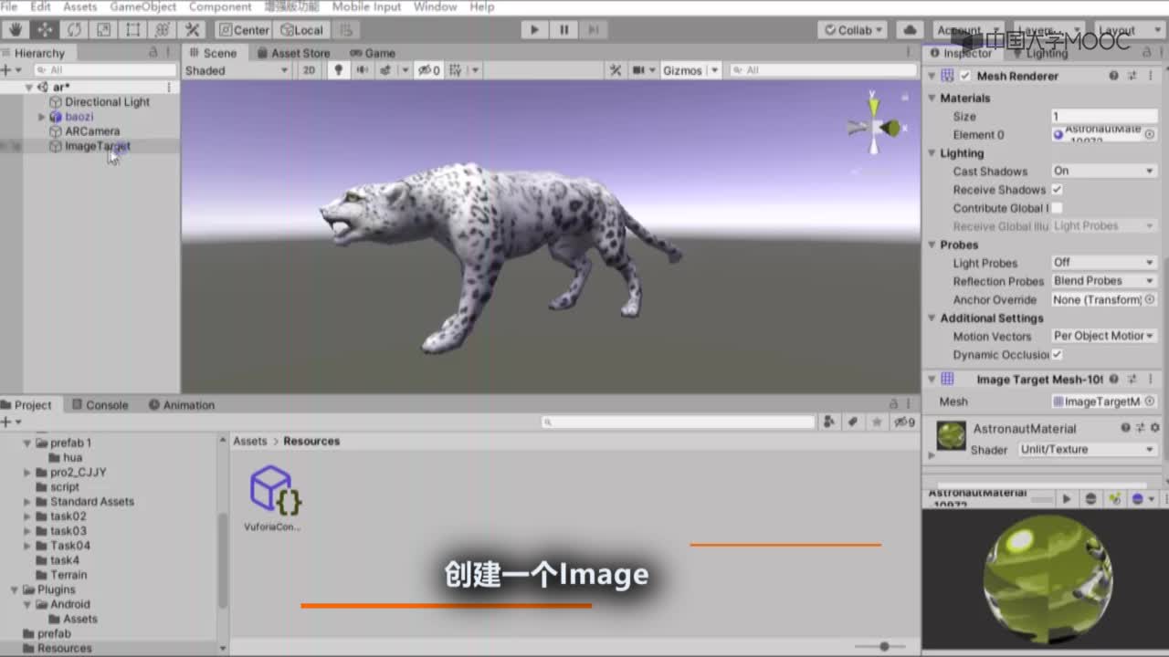Select the Scale tool

[103, 30]
